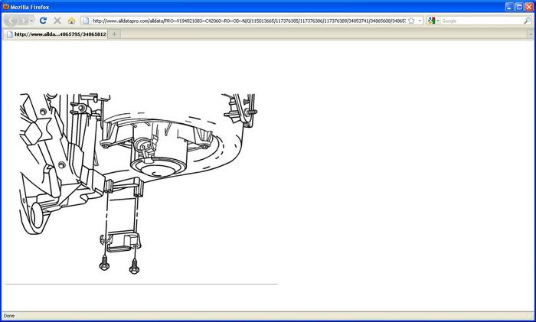Focus the alldatapro URL address field
Screen dimensions: 536x322
coord(249,21)
